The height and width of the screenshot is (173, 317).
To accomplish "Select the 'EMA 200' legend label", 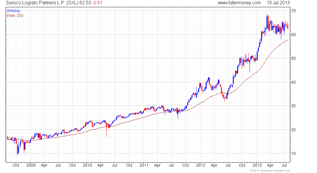I will (x=15, y=16).
